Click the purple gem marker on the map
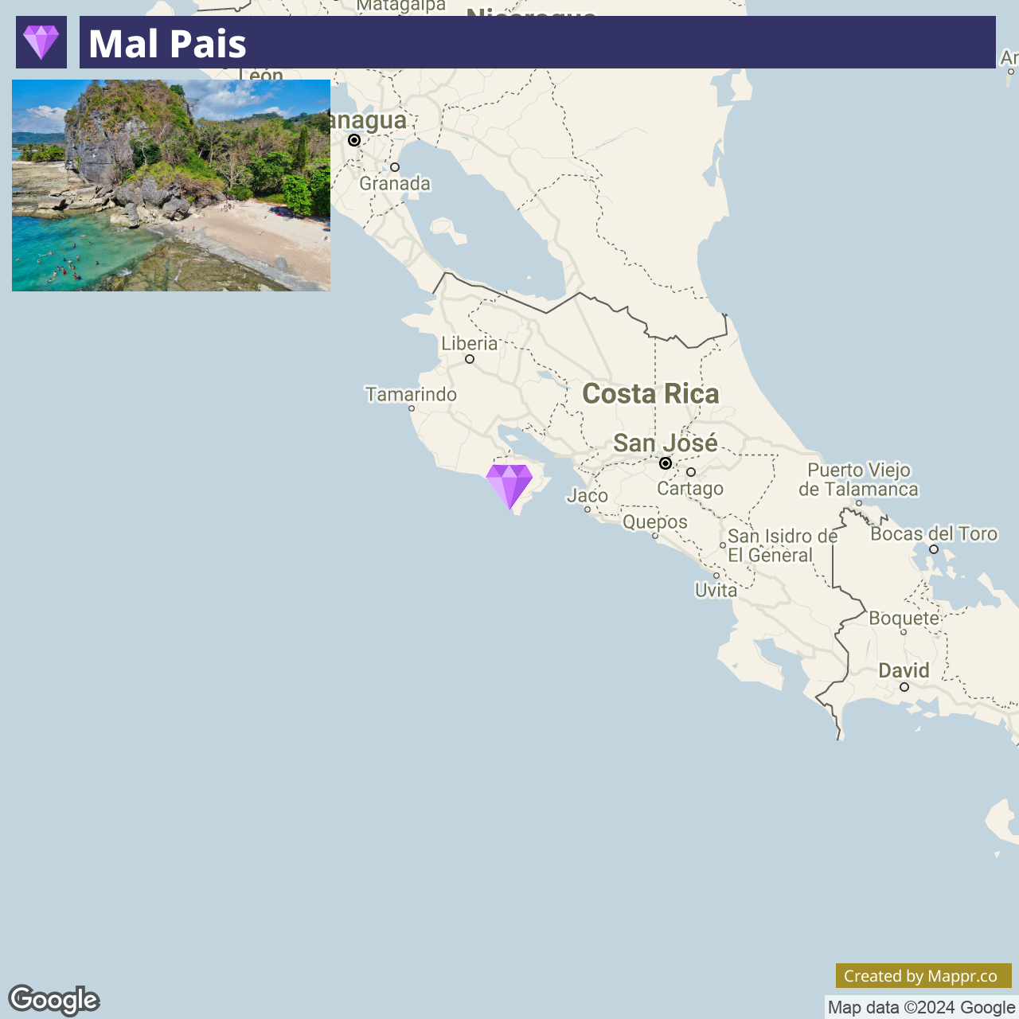This screenshot has width=1019, height=1019. tap(509, 486)
